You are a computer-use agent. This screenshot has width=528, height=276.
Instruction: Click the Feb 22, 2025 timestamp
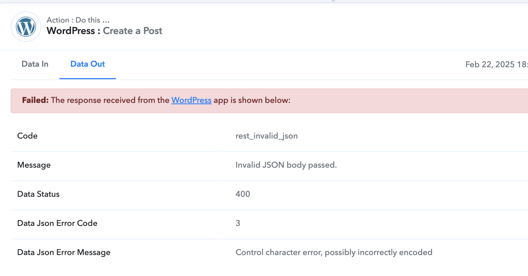[496, 64]
